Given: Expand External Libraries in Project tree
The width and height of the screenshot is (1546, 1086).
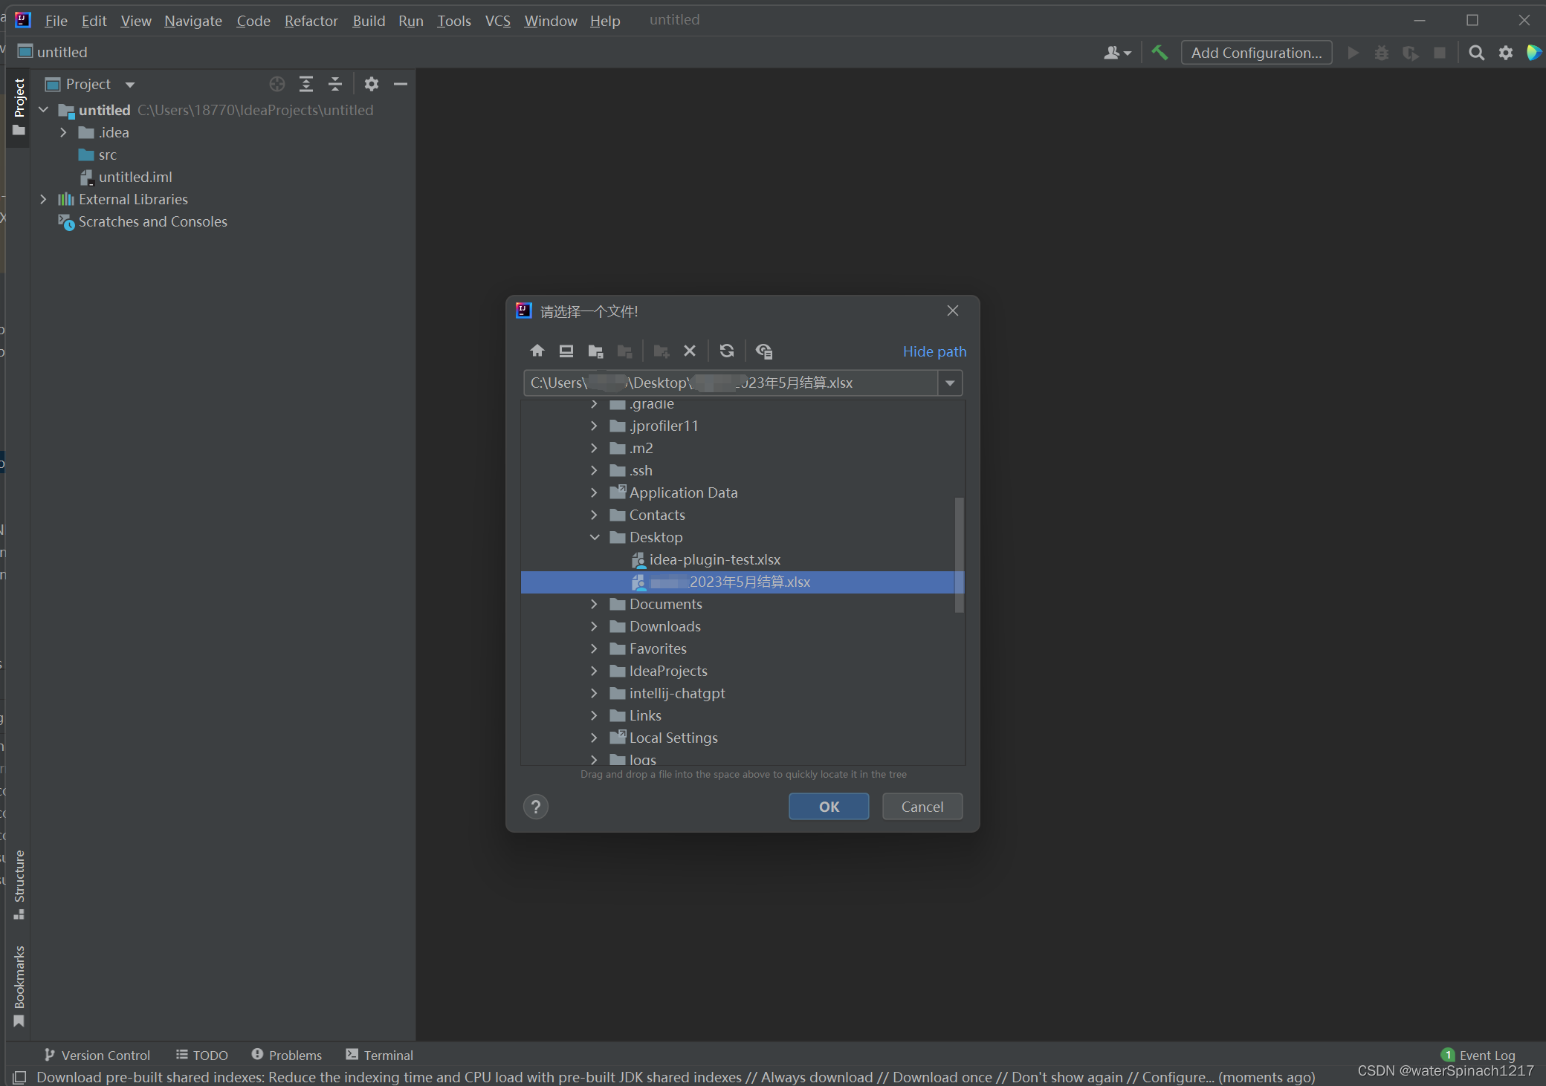Looking at the screenshot, I should tap(43, 199).
